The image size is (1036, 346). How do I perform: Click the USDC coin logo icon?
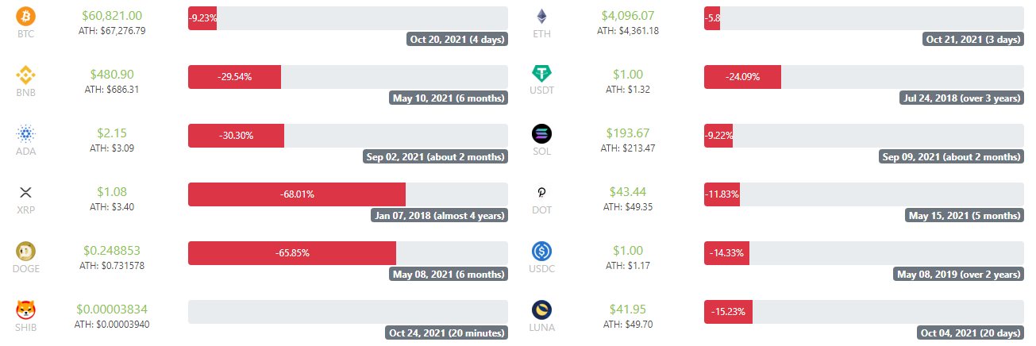pos(543,252)
